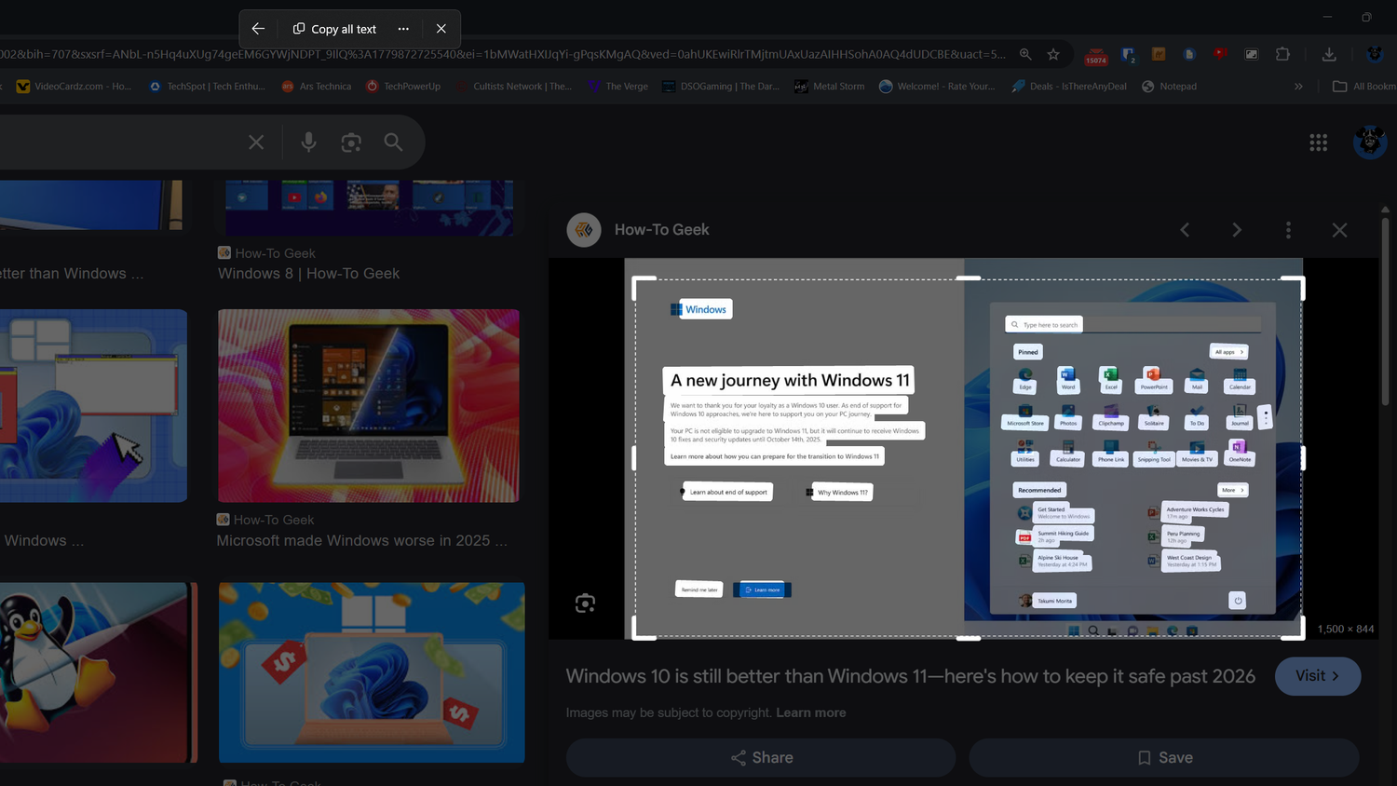Open the preview panel three-dot menu
This screenshot has height=786, width=1397.
pos(1288,230)
